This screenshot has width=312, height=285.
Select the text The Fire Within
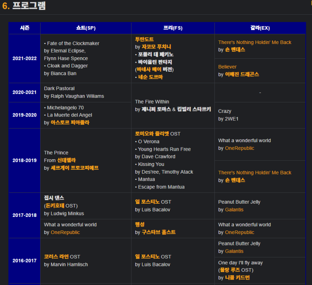152,102
